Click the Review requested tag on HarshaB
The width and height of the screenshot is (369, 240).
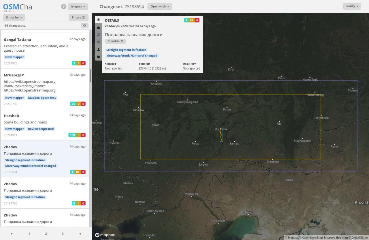(41, 129)
